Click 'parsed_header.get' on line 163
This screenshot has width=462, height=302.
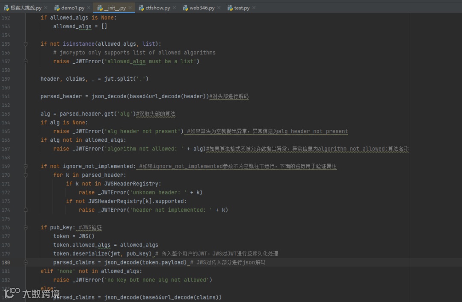coord(86,114)
